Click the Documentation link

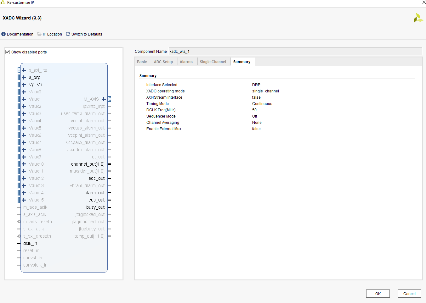pos(20,34)
